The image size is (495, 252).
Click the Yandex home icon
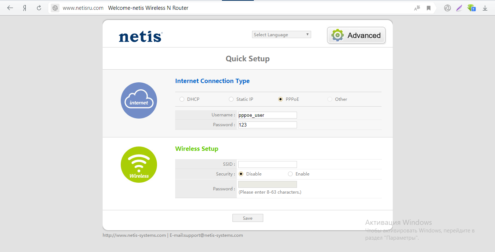click(x=25, y=8)
